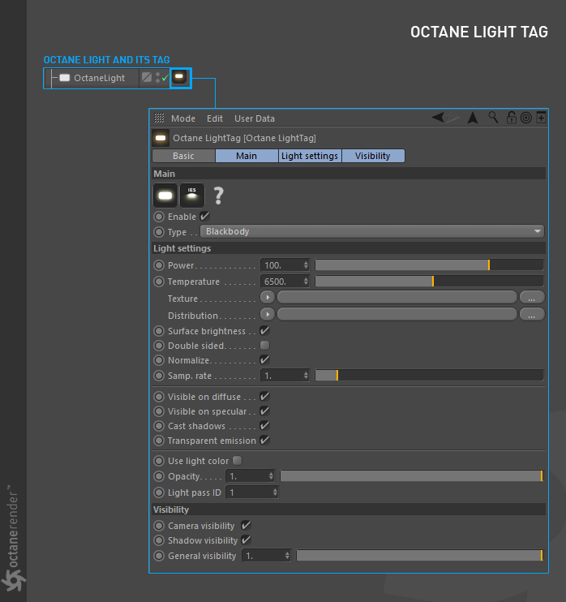Toggle the Surface brightness checkbox
This screenshot has height=602, width=566.
tap(264, 330)
